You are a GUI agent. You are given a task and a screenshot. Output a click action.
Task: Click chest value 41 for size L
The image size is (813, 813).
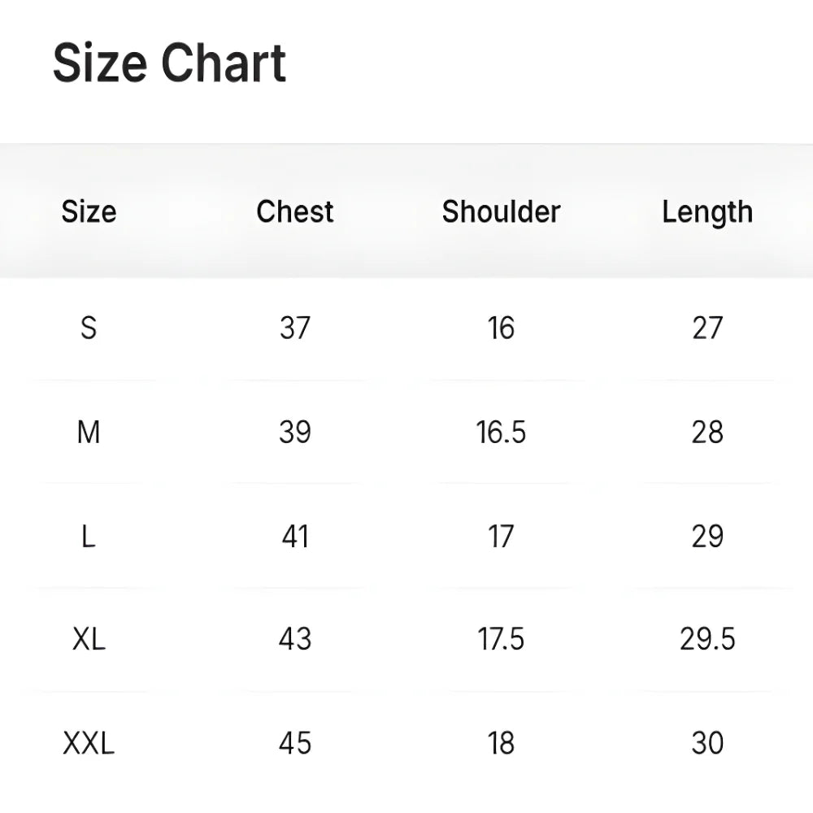[295, 537]
